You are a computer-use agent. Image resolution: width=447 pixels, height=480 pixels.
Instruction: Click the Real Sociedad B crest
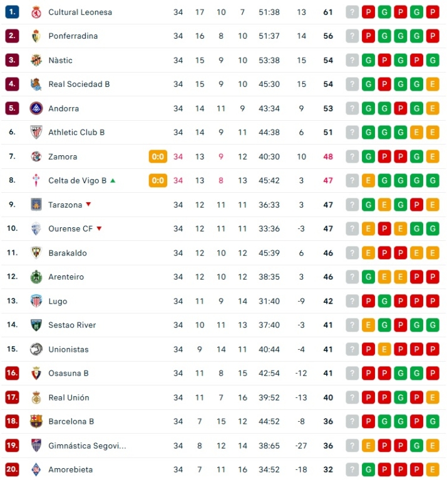coord(36,84)
